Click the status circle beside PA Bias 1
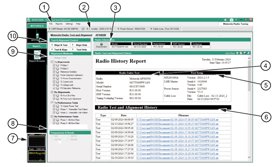This screenshot has width=277, height=167. point(57,65)
